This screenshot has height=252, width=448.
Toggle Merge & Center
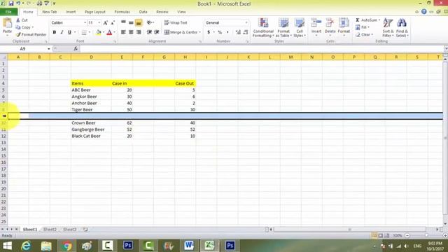point(181,32)
